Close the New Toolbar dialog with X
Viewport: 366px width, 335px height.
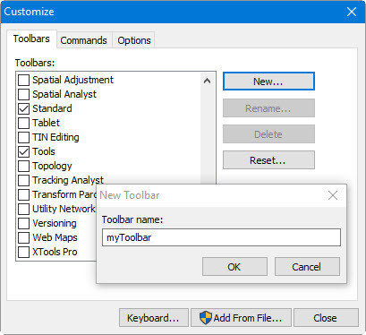click(x=333, y=195)
